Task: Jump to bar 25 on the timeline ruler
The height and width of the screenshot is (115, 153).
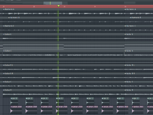Action: pos(125,7)
